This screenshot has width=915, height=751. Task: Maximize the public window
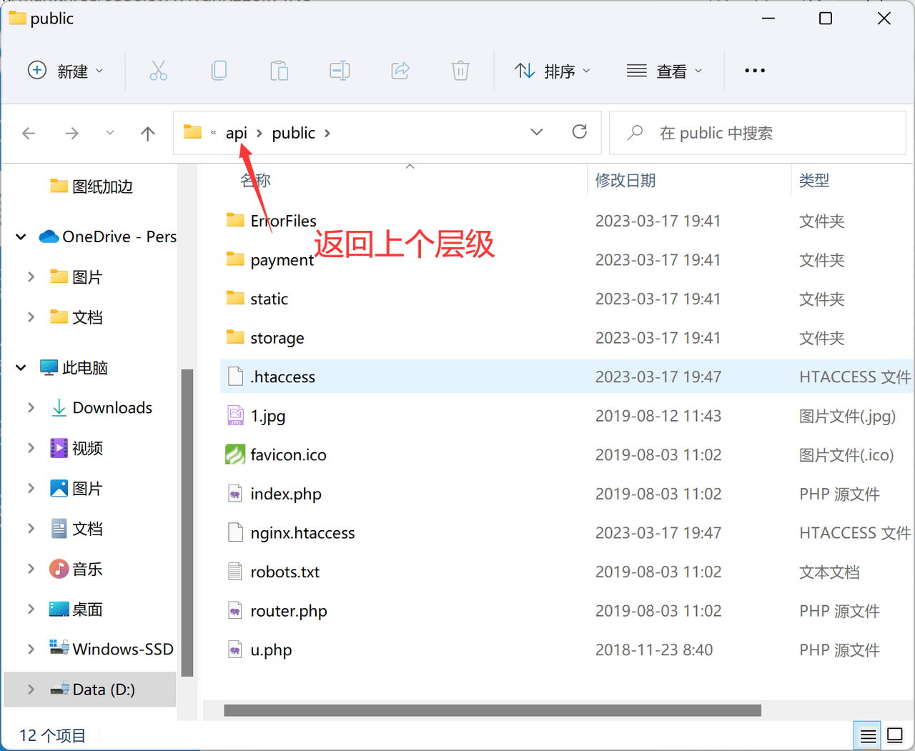click(826, 19)
